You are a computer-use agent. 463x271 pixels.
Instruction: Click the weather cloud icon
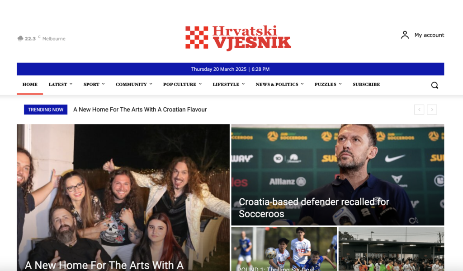click(x=20, y=39)
